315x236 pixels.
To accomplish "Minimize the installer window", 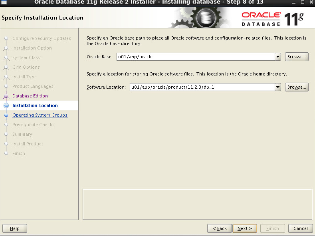I will coord(294,2).
